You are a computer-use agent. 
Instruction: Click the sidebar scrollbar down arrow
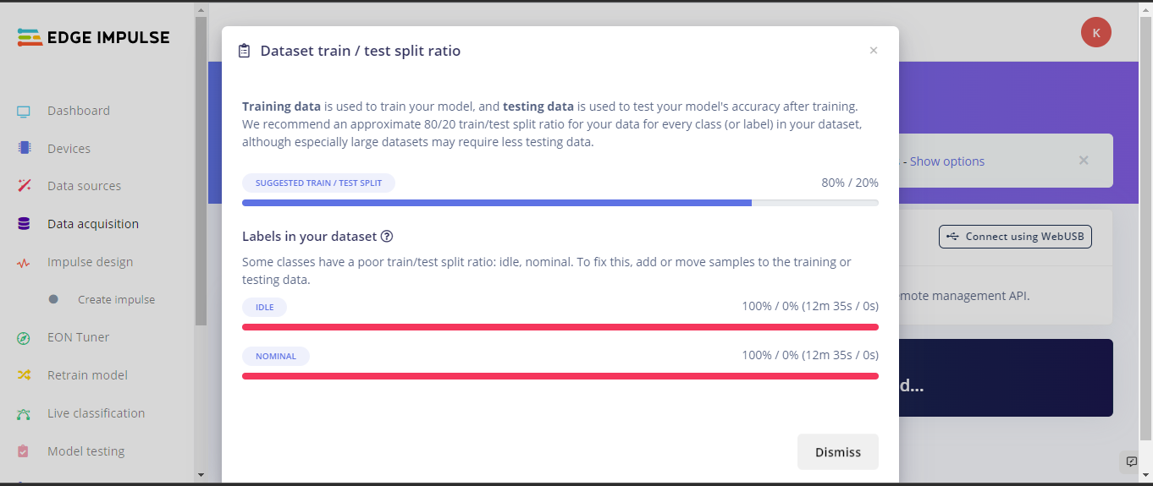tap(201, 475)
